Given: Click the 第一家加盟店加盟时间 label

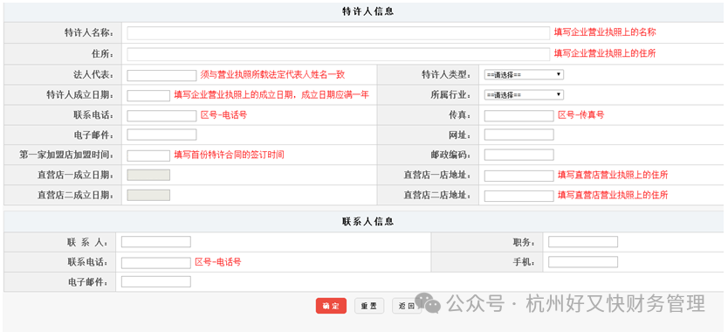Looking at the screenshot, I should click(x=67, y=155).
